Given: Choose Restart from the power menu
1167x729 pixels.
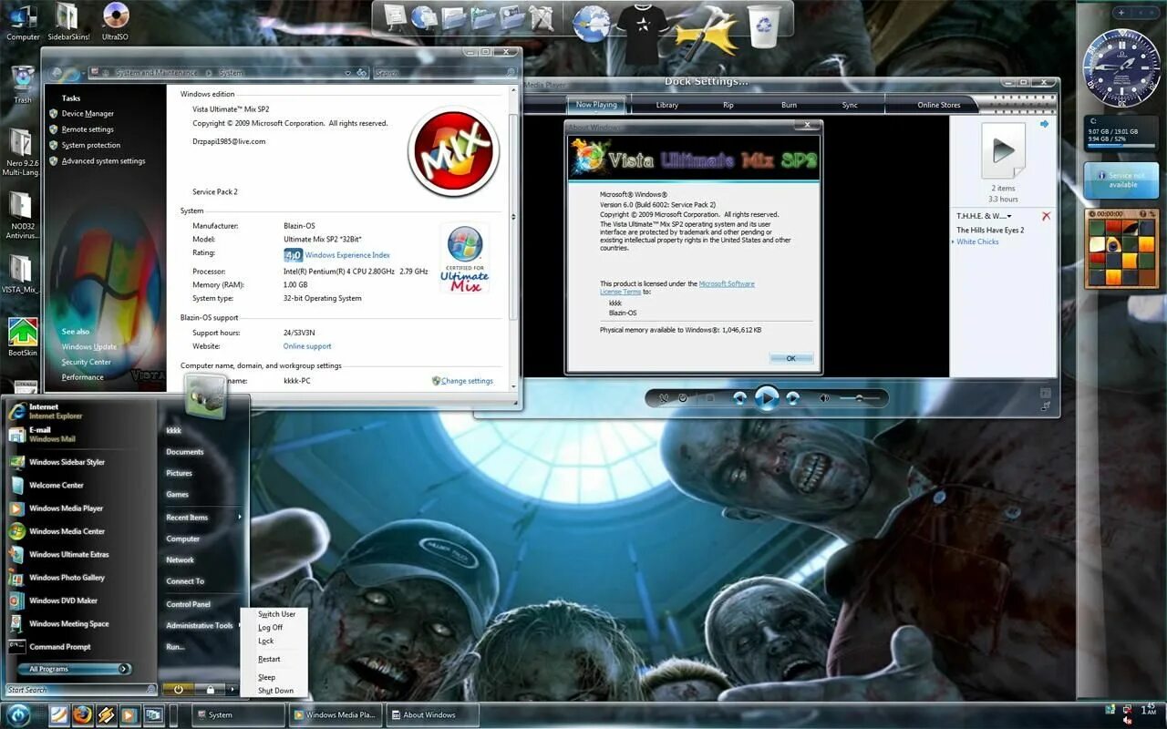Looking at the screenshot, I should click(269, 659).
